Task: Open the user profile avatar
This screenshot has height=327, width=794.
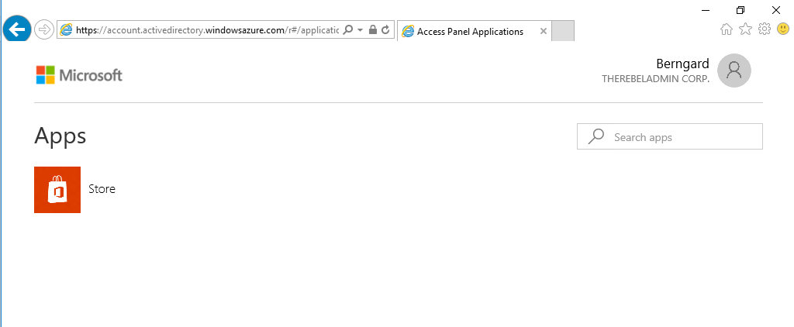Action: point(734,71)
